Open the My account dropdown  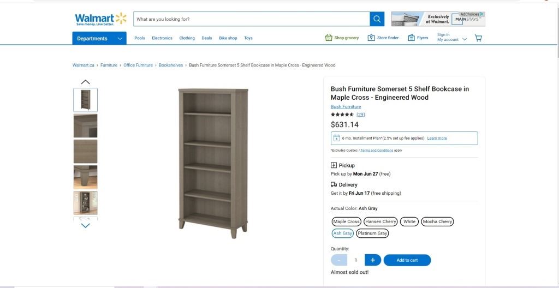(451, 37)
